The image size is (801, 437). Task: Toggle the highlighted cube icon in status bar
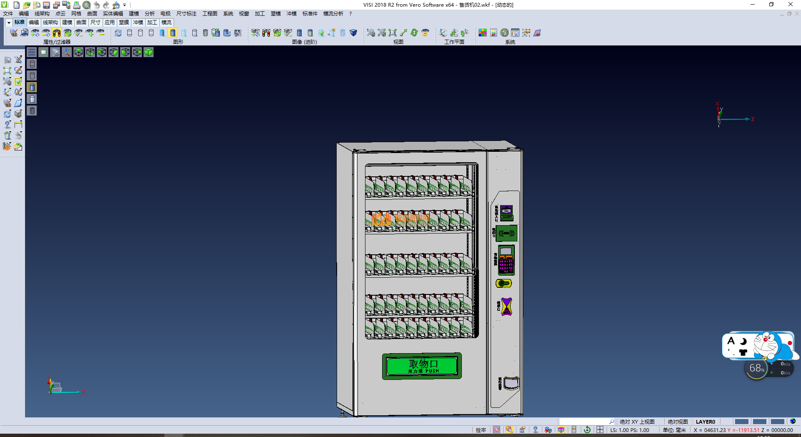[x=561, y=430]
